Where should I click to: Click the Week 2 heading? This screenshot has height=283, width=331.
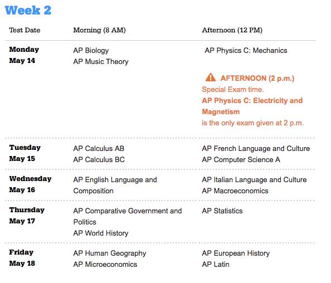click(28, 10)
